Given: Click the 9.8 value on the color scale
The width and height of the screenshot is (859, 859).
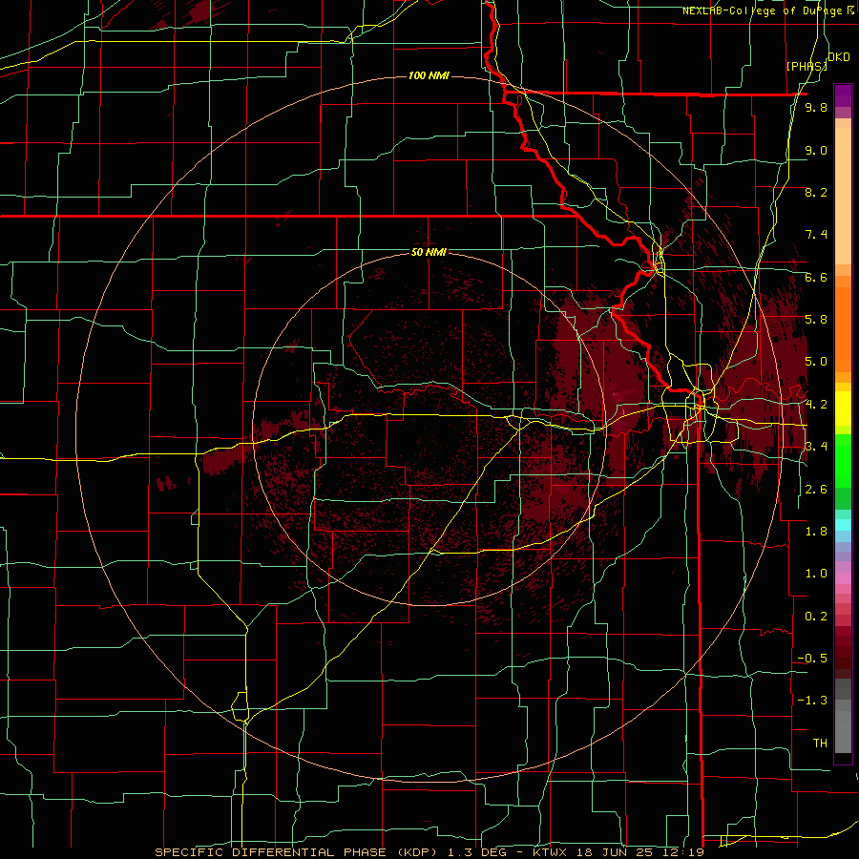Looking at the screenshot, I should tap(816, 108).
